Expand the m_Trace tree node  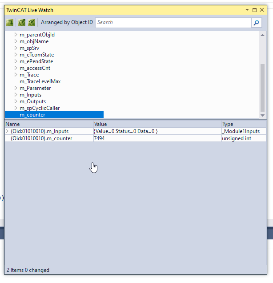tap(16, 75)
